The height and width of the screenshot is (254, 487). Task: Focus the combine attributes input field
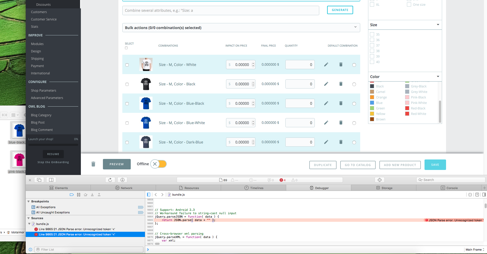coord(221,10)
